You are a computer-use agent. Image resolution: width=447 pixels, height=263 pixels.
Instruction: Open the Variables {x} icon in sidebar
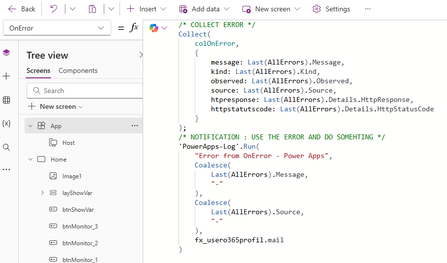click(x=6, y=123)
